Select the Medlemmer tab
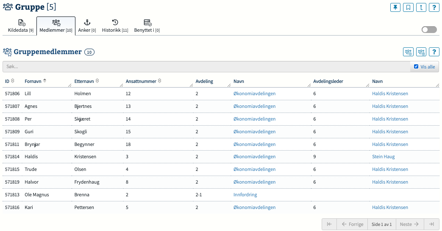Image resolution: width=442 pixels, height=231 pixels. [x=56, y=26]
